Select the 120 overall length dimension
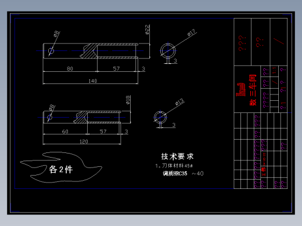The width and height of the screenshot is (302, 226). (84, 141)
